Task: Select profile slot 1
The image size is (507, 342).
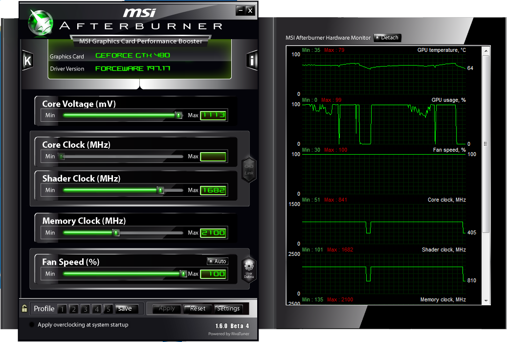Action: coord(62,309)
